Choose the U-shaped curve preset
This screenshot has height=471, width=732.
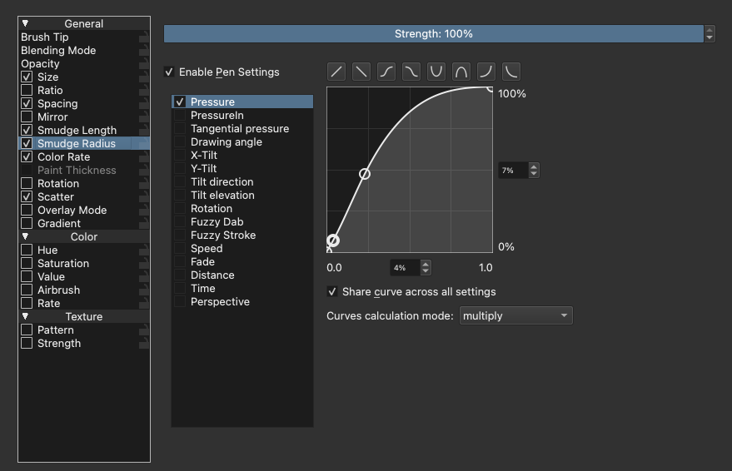(436, 72)
